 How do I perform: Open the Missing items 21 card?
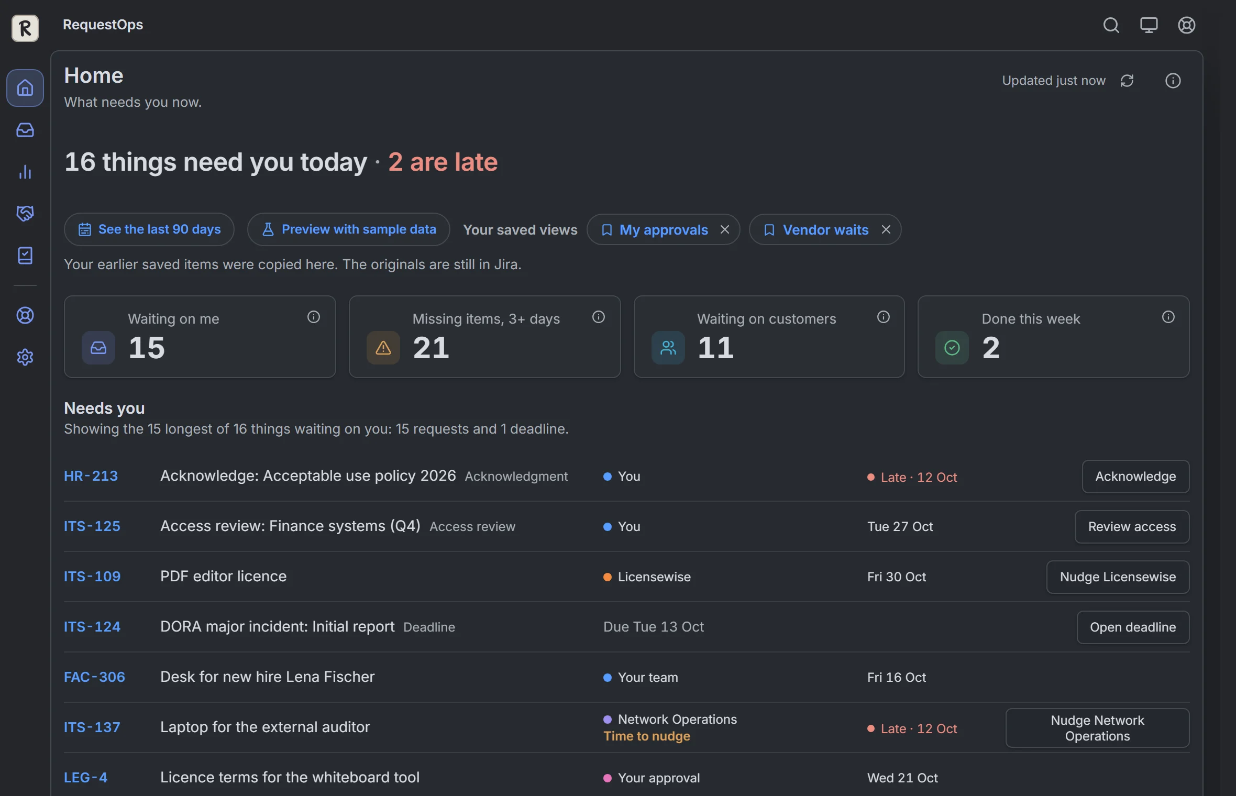pos(485,337)
